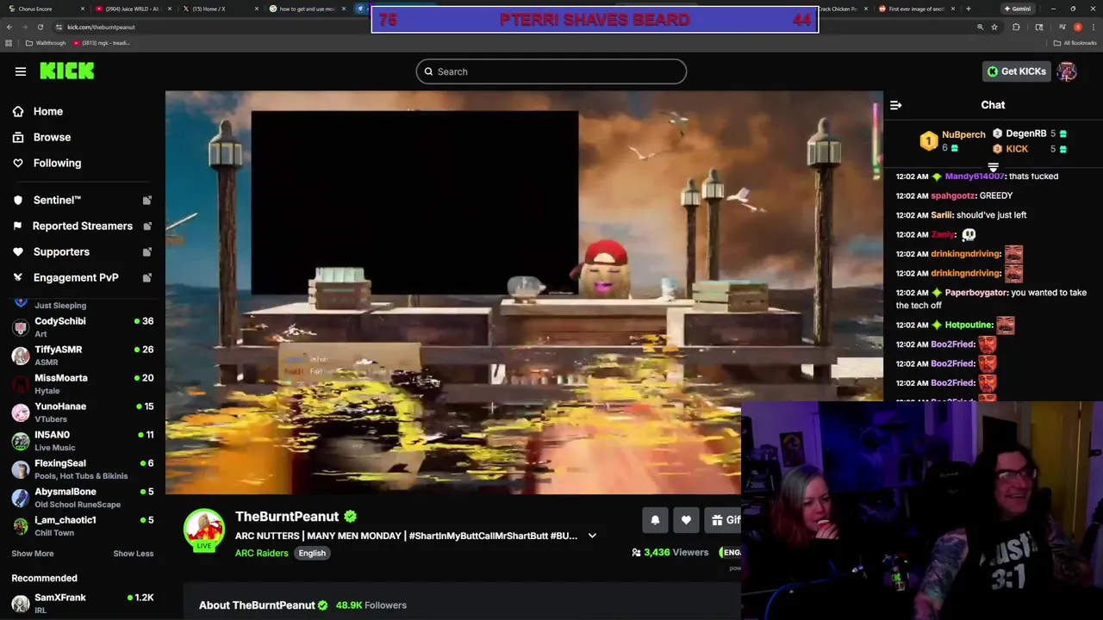Click the lock icon beside Engagement PvP

(x=146, y=277)
